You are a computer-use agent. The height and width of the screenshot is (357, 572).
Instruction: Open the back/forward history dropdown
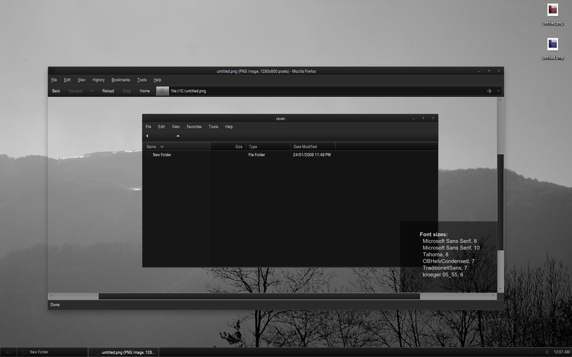click(92, 91)
